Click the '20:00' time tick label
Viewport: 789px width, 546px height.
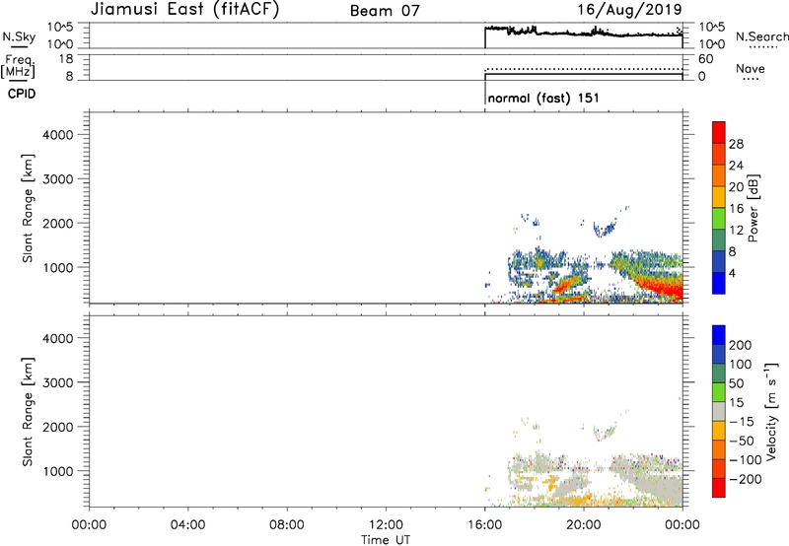coord(584,525)
